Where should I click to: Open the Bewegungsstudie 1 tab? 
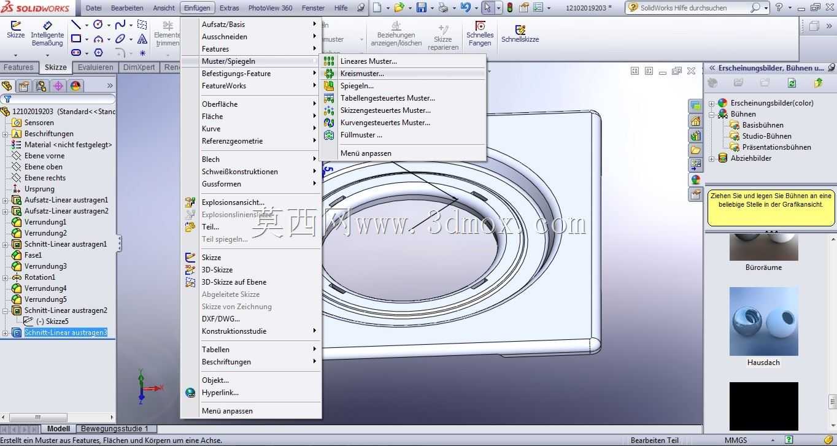tap(115, 429)
